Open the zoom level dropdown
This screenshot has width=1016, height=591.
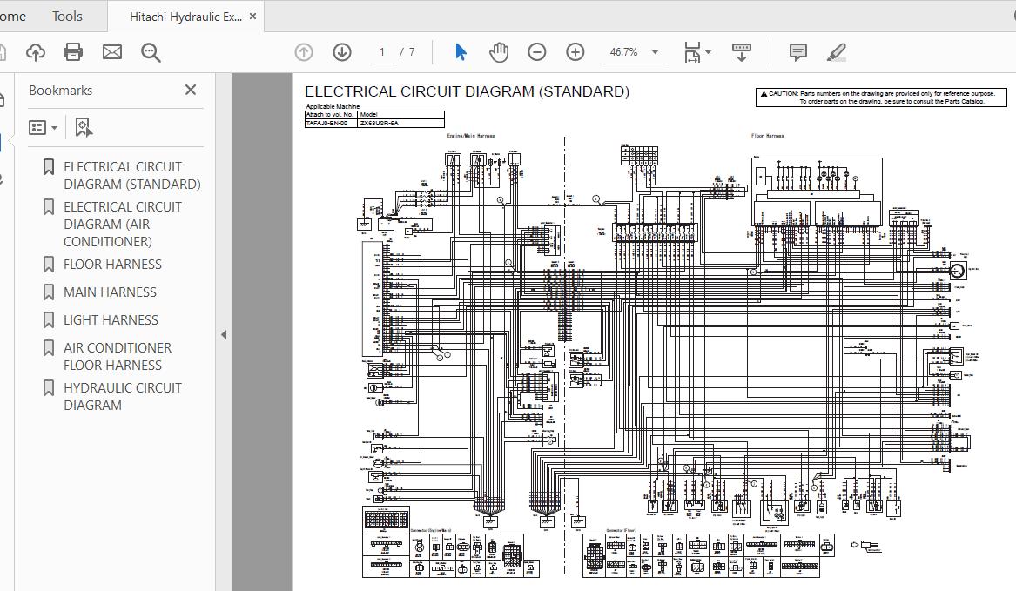pyautogui.click(x=655, y=52)
